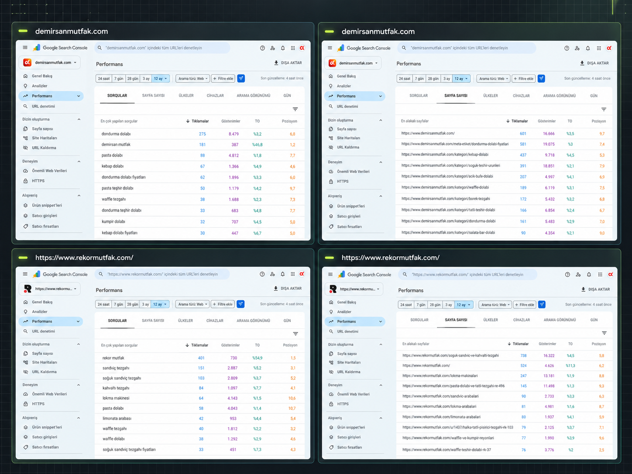Select 3 ay range in demirsanmutfak pages panel
This screenshot has height=474, width=632.
[447, 79]
